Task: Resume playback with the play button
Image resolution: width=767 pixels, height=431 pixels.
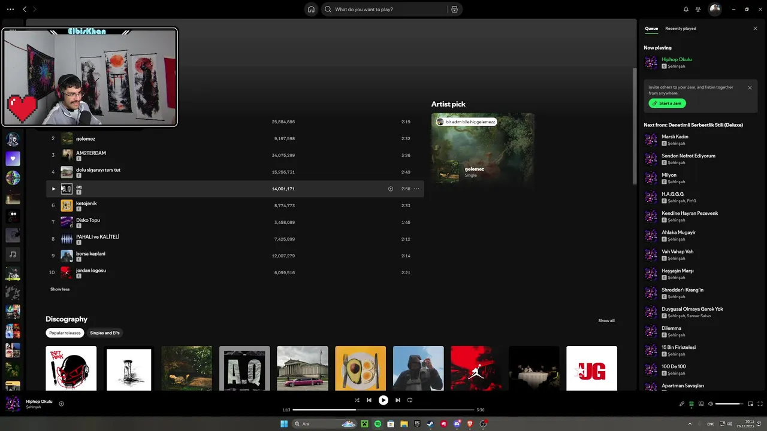Action: click(383, 400)
